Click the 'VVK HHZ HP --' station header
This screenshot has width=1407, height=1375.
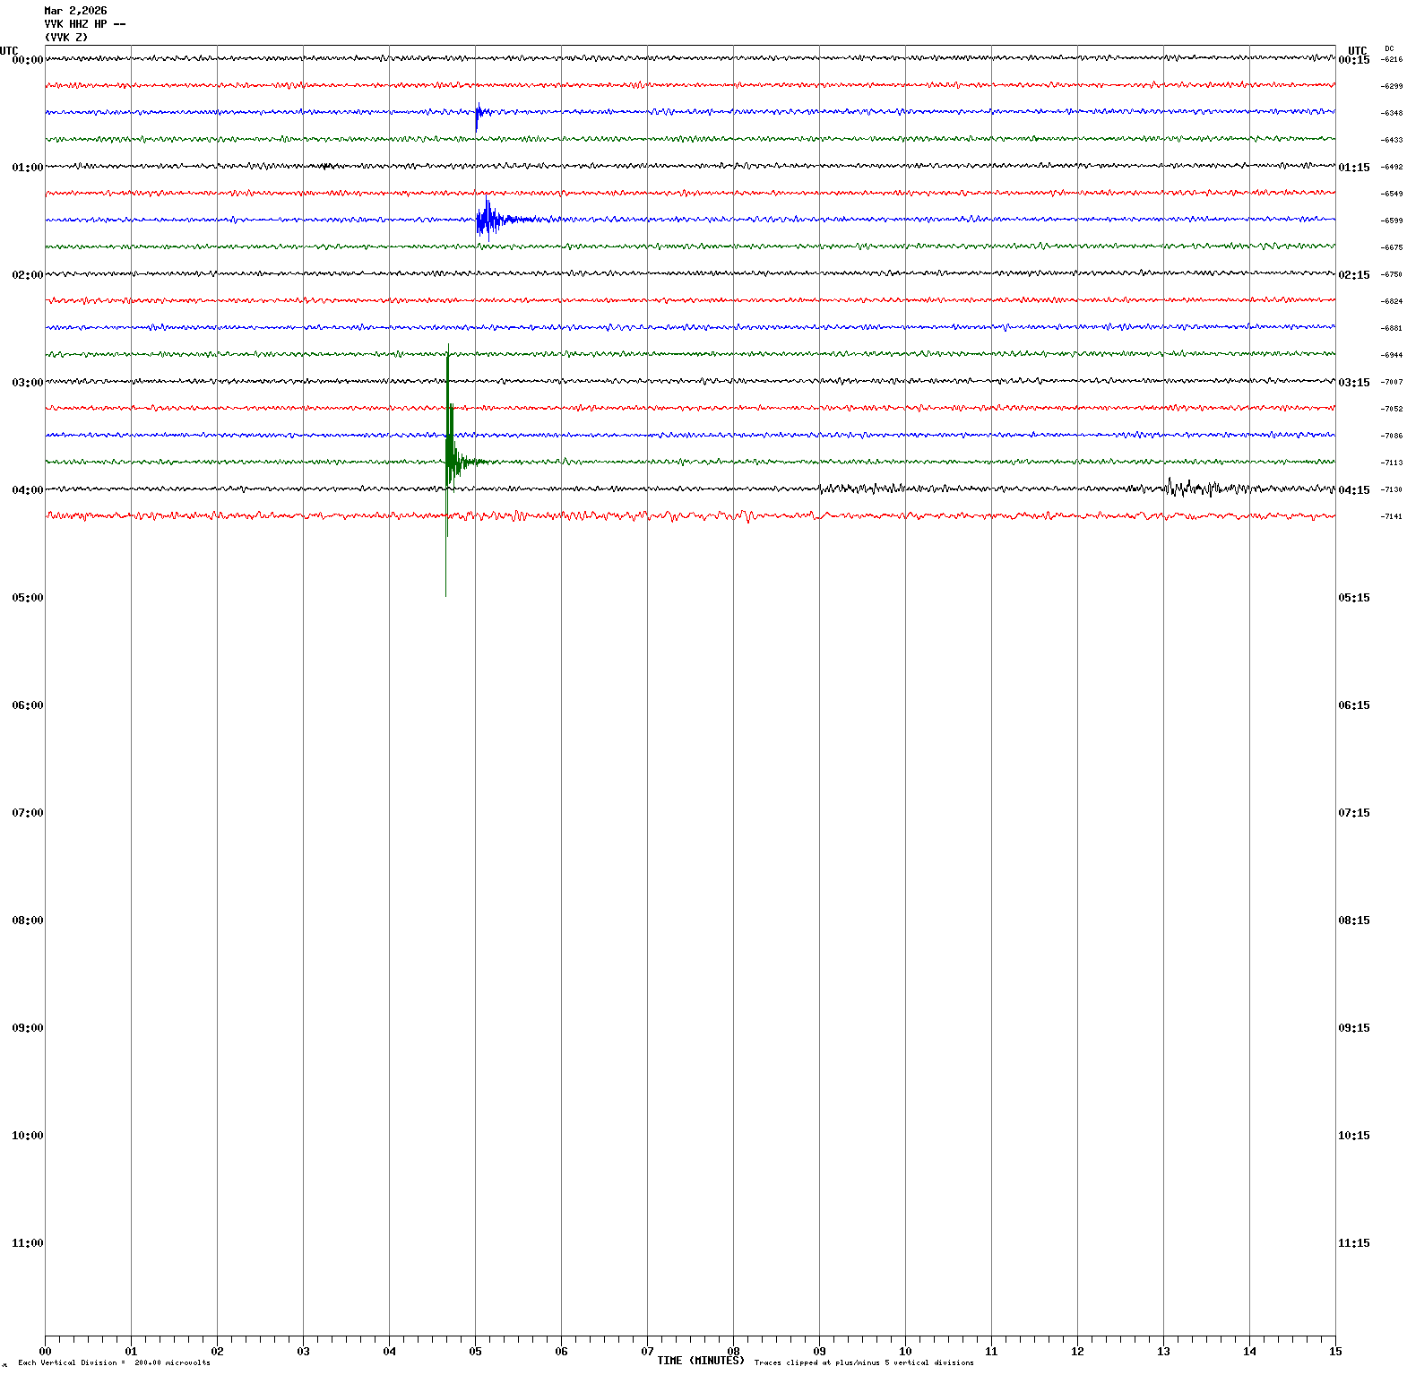click(x=84, y=24)
